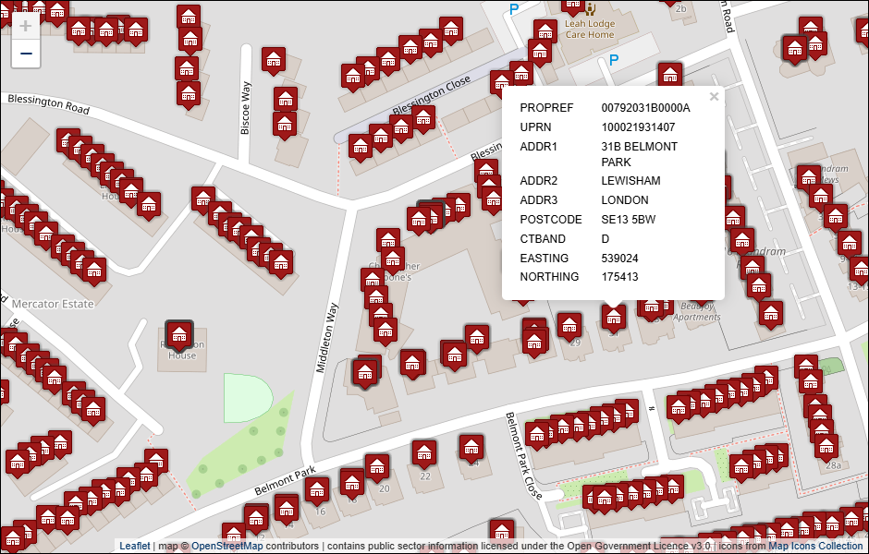Click the house marker beneath the popup pointer
Screen dimensions: 869x554
(613, 317)
